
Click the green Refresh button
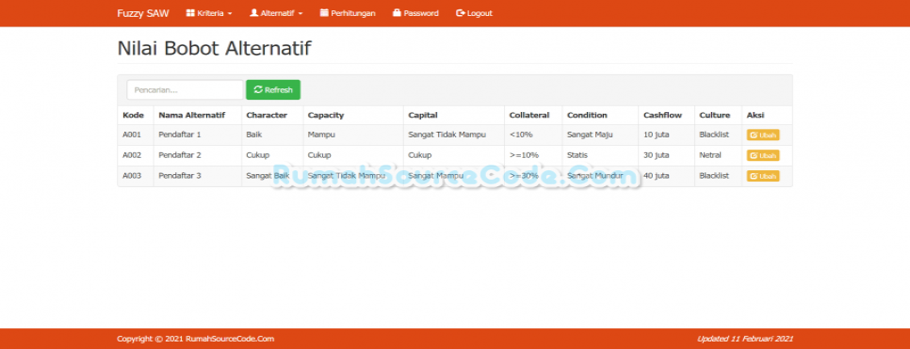point(273,90)
